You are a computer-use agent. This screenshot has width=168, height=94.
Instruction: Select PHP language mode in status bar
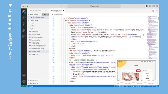[x=148, y=86]
